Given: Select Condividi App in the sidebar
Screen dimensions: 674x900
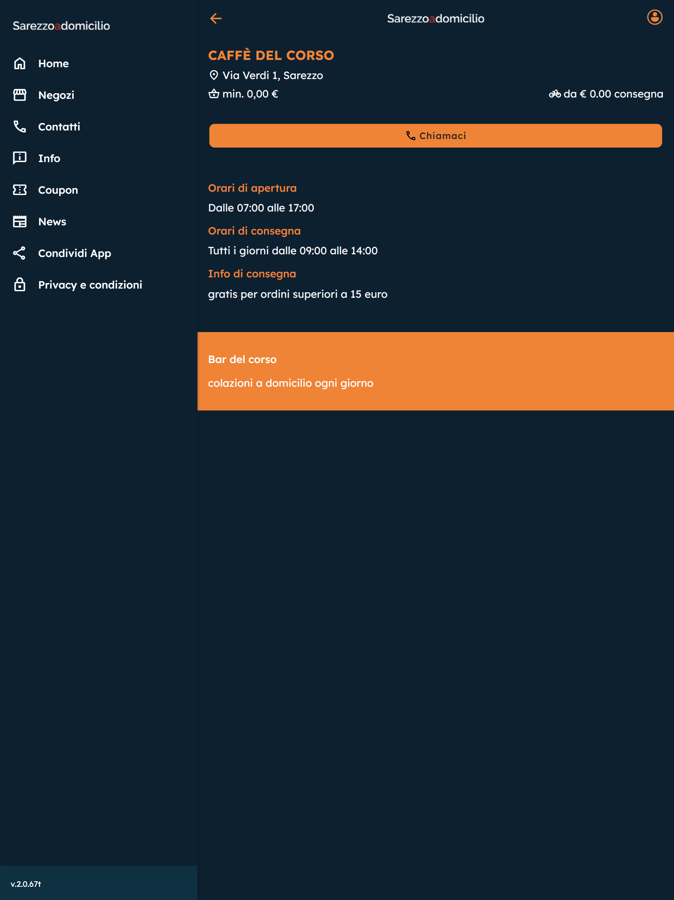Looking at the screenshot, I should click(x=99, y=253).
